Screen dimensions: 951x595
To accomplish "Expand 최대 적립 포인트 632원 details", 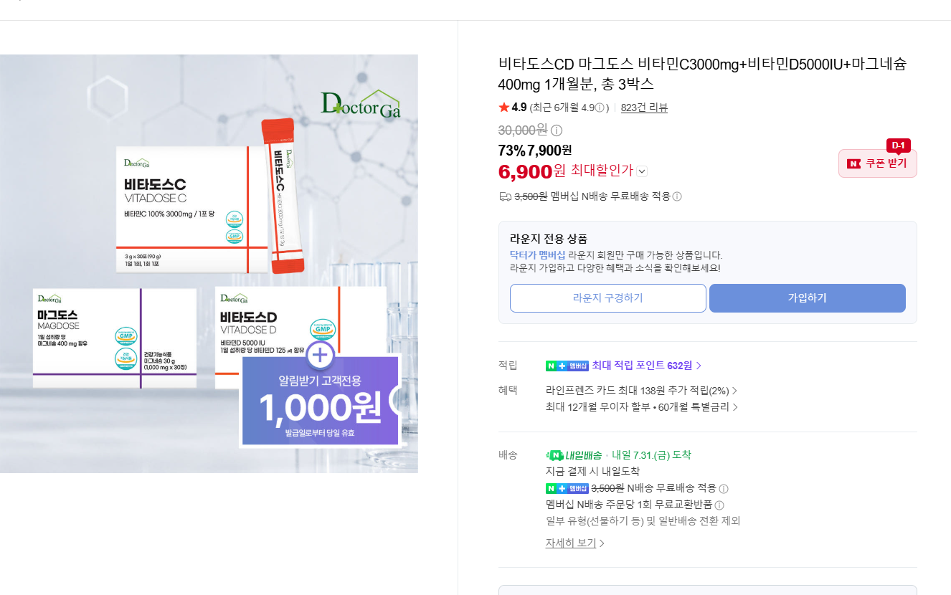I will pos(624,366).
